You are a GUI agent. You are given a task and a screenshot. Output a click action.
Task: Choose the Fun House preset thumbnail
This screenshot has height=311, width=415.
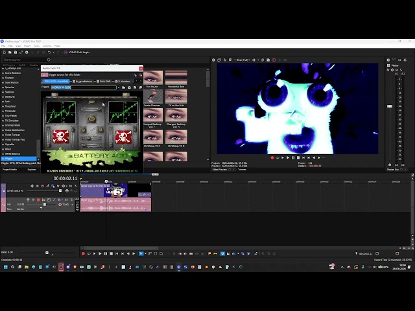153,79
